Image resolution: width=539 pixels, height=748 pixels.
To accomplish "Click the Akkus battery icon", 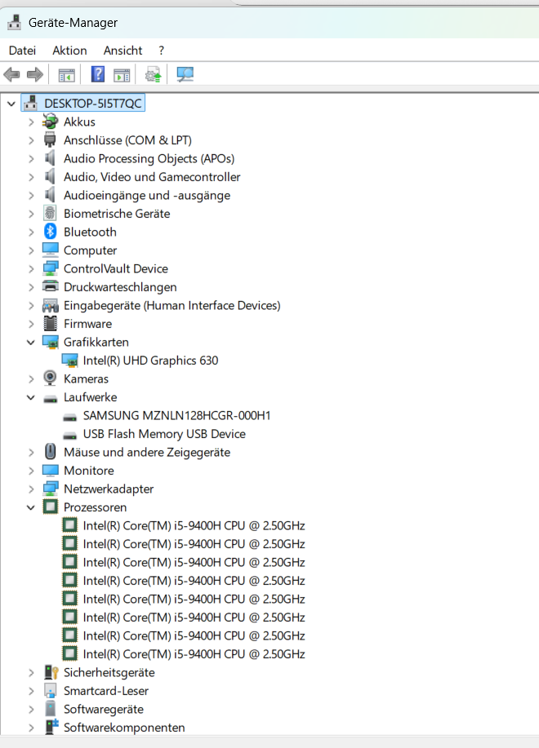I will (x=50, y=122).
